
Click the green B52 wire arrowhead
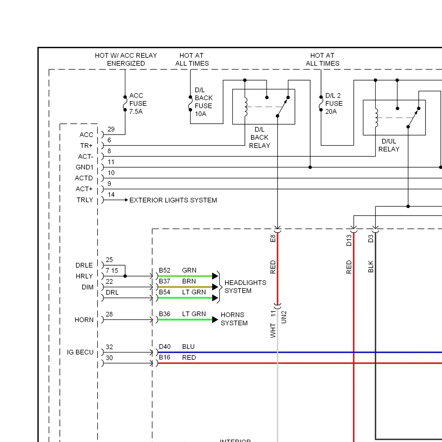(215, 276)
